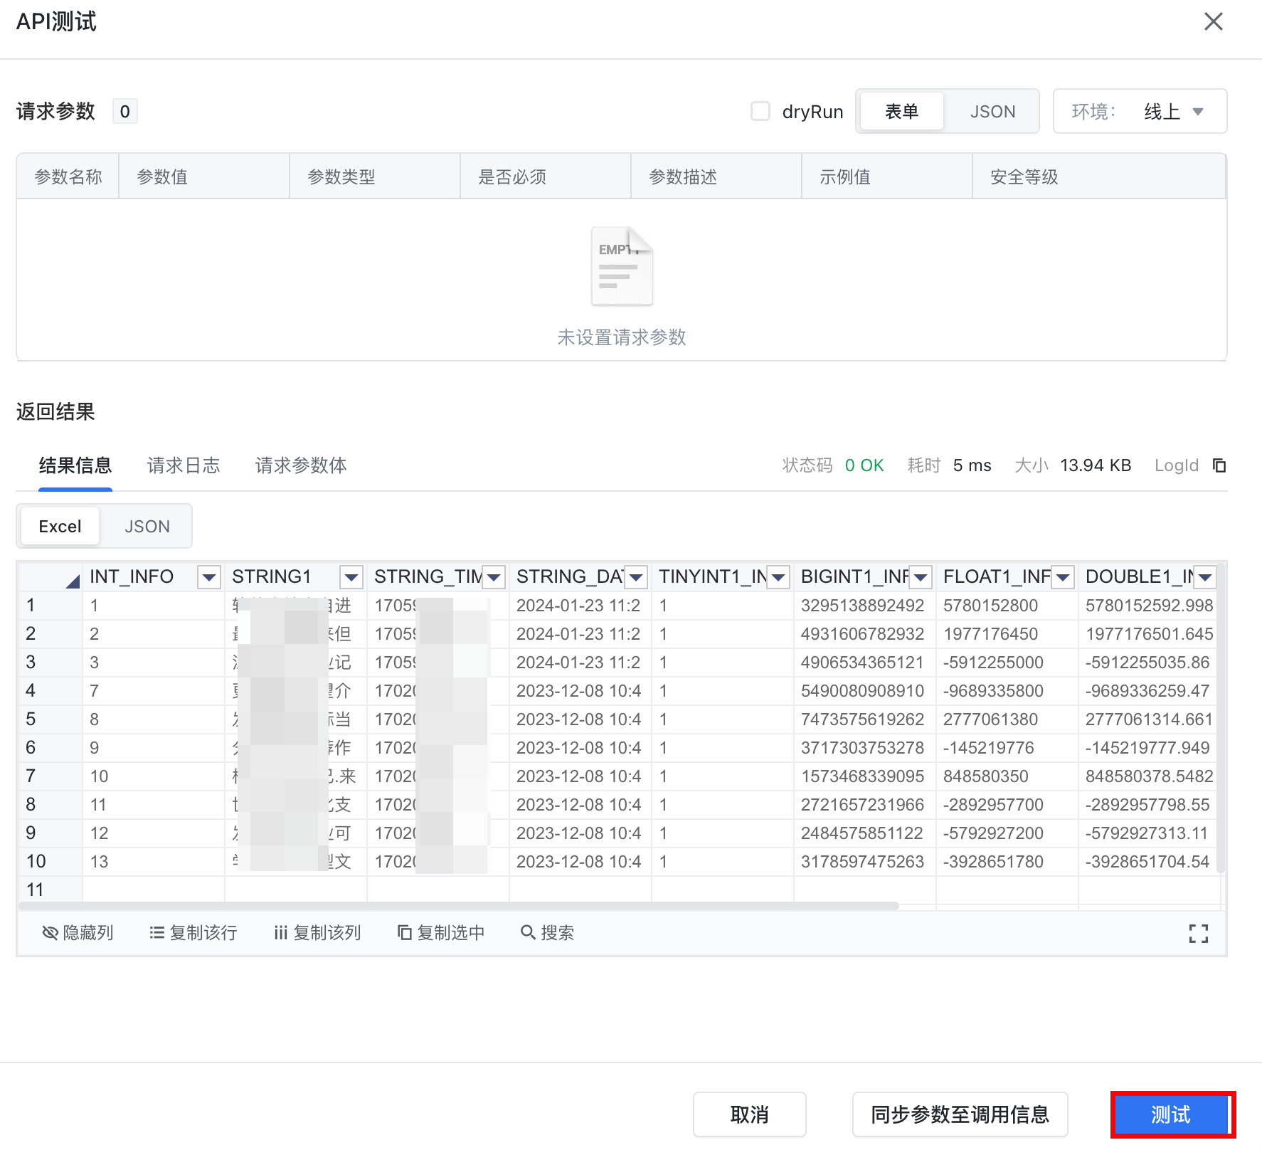1262x1150 pixels.
Task: Switch result view to JSON format
Action: tap(147, 527)
